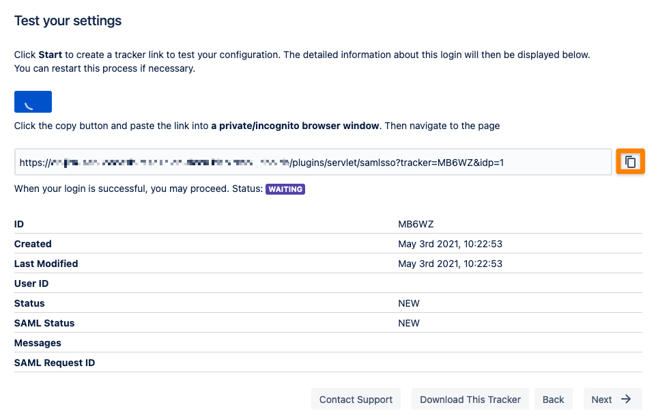Click into the tracker URL field

(x=313, y=162)
